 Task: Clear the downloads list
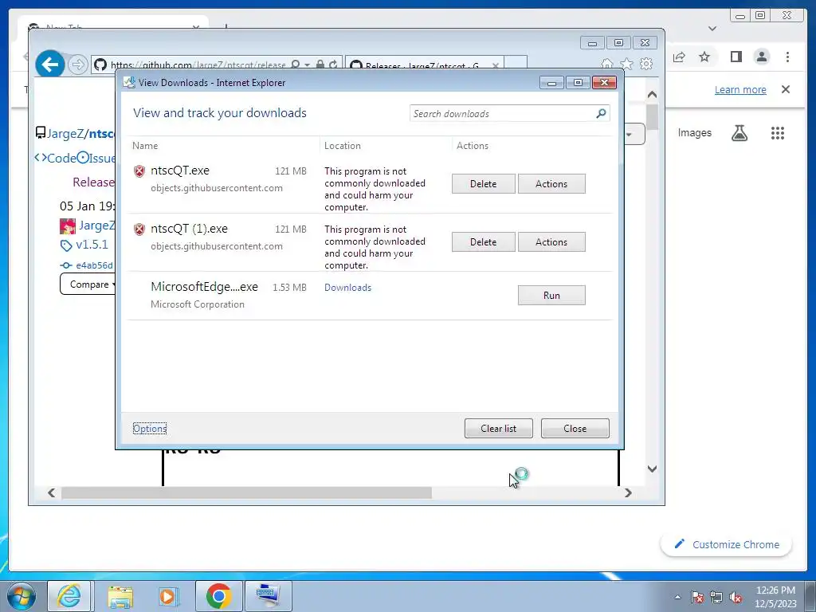coord(498,428)
